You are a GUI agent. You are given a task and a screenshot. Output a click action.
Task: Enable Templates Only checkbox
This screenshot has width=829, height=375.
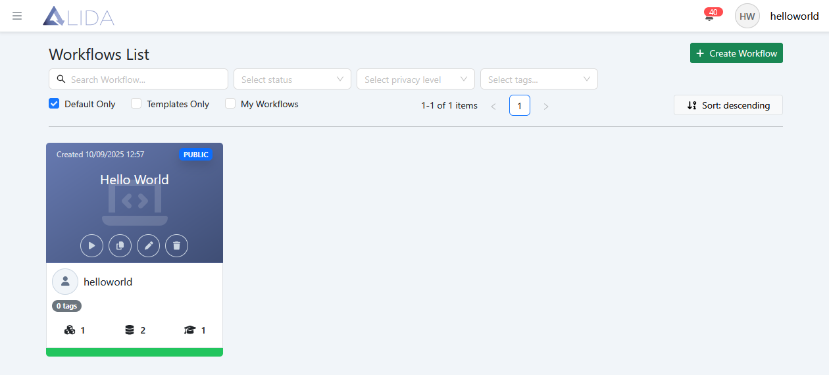pos(136,103)
